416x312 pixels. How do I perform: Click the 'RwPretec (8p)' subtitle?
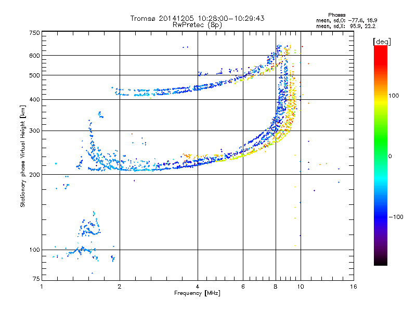click(x=197, y=25)
